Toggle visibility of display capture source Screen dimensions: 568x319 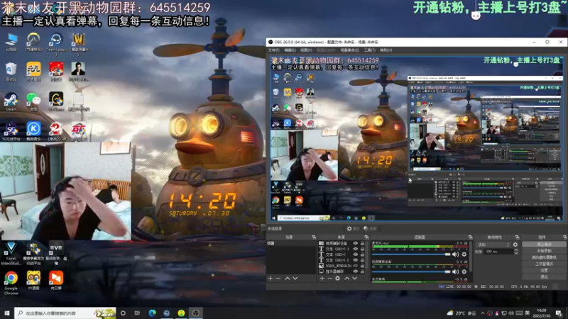point(356,272)
